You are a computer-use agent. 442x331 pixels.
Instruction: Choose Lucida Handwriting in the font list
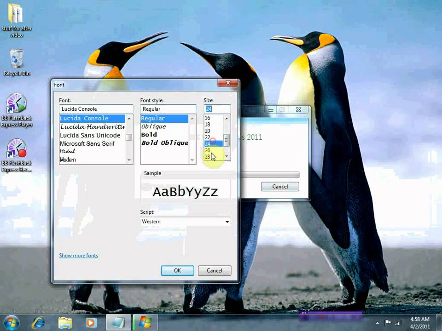(x=93, y=127)
